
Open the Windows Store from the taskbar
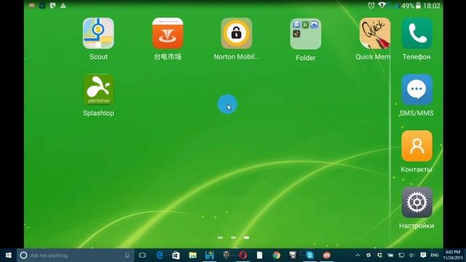coord(176,255)
